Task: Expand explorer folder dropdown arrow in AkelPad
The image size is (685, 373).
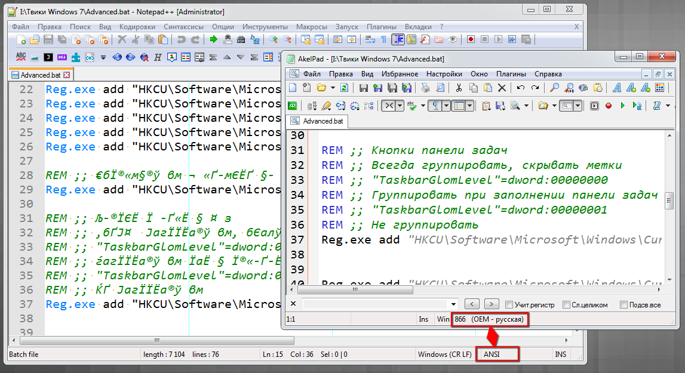Action: [x=554, y=106]
